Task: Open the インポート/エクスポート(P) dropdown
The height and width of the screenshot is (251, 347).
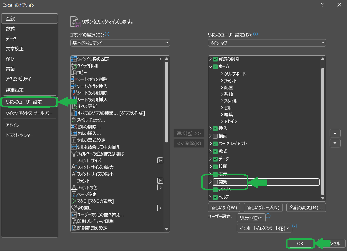Action: (x=265, y=228)
